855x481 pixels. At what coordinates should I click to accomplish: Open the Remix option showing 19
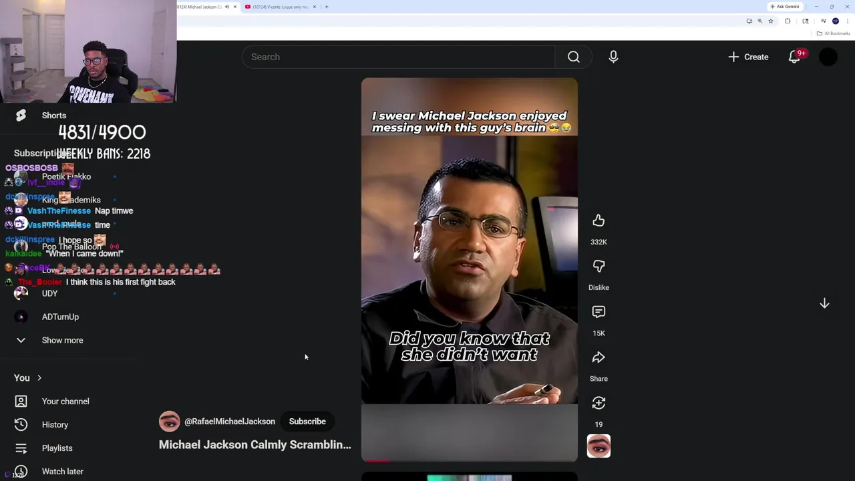point(598,403)
